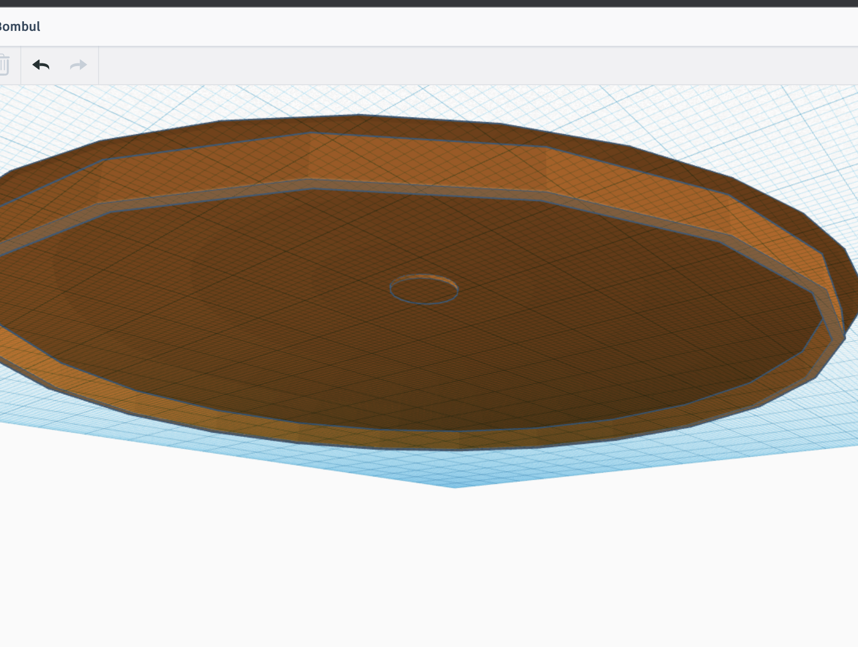Click the undo arrow icon
Image resolution: width=858 pixels, height=647 pixels.
41,65
